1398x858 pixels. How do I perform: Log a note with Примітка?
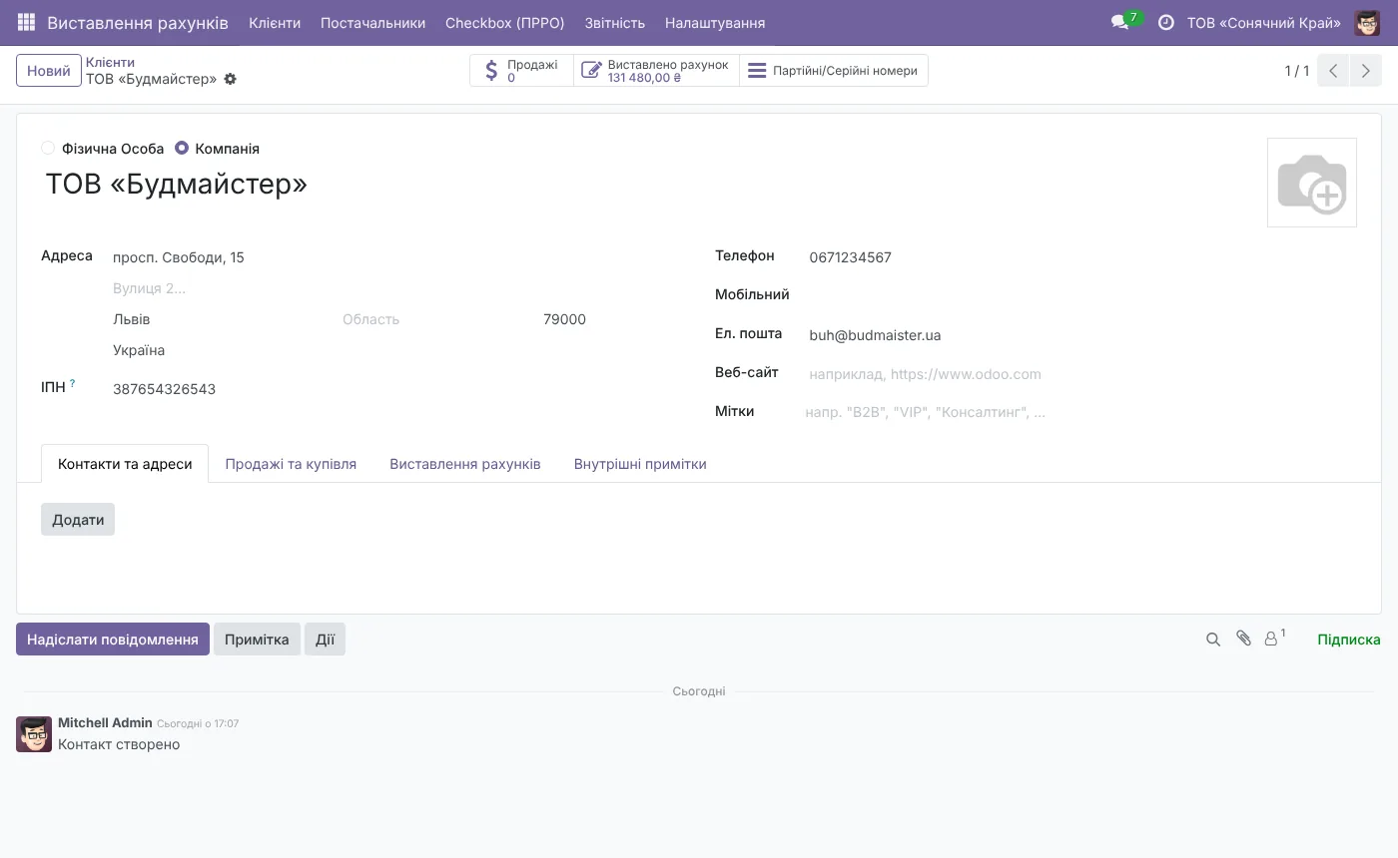click(257, 640)
